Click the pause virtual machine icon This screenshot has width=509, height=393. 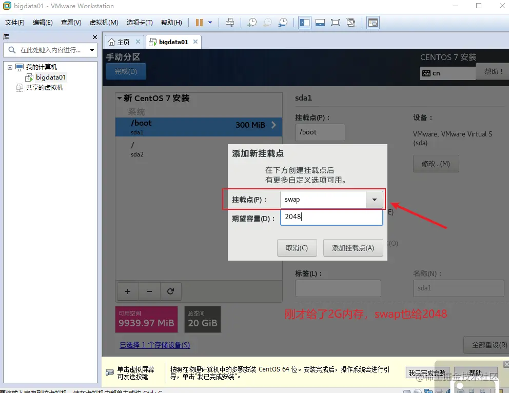[x=199, y=23]
